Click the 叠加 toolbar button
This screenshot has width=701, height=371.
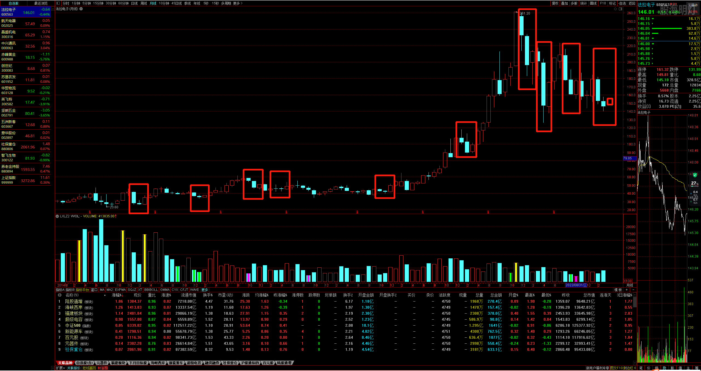click(x=564, y=3)
